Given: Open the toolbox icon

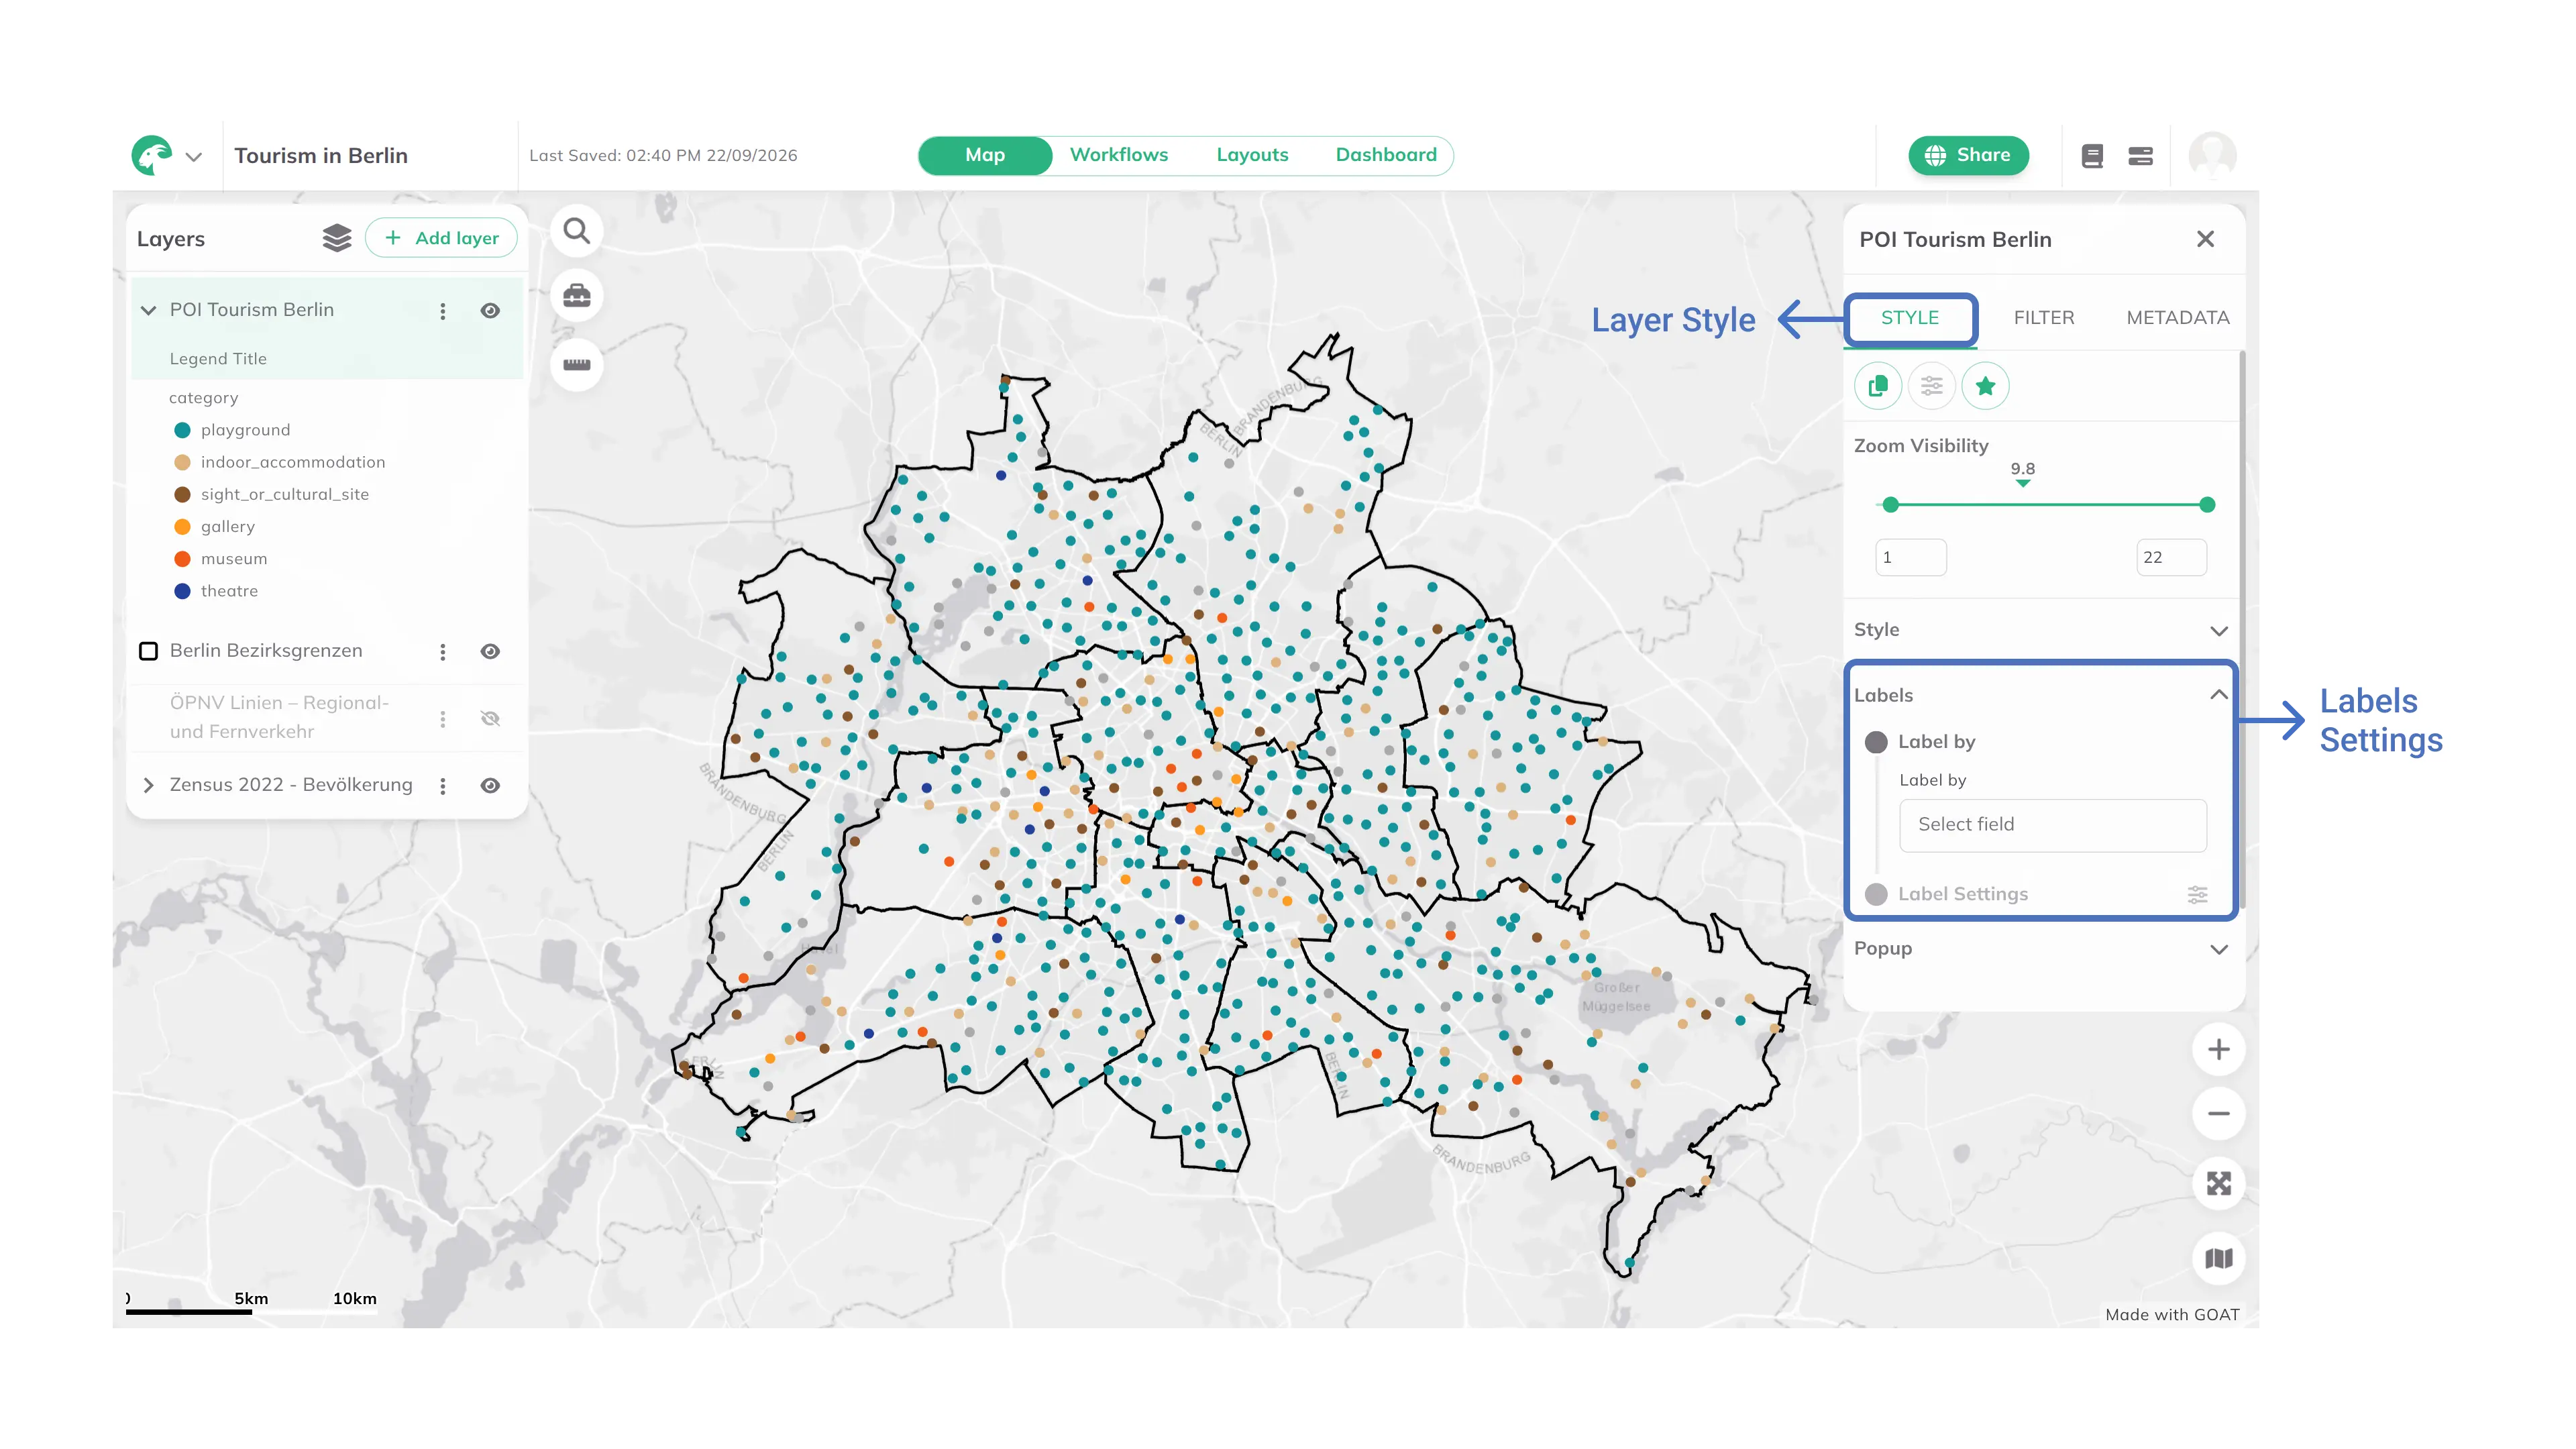Looking at the screenshot, I should [x=577, y=296].
